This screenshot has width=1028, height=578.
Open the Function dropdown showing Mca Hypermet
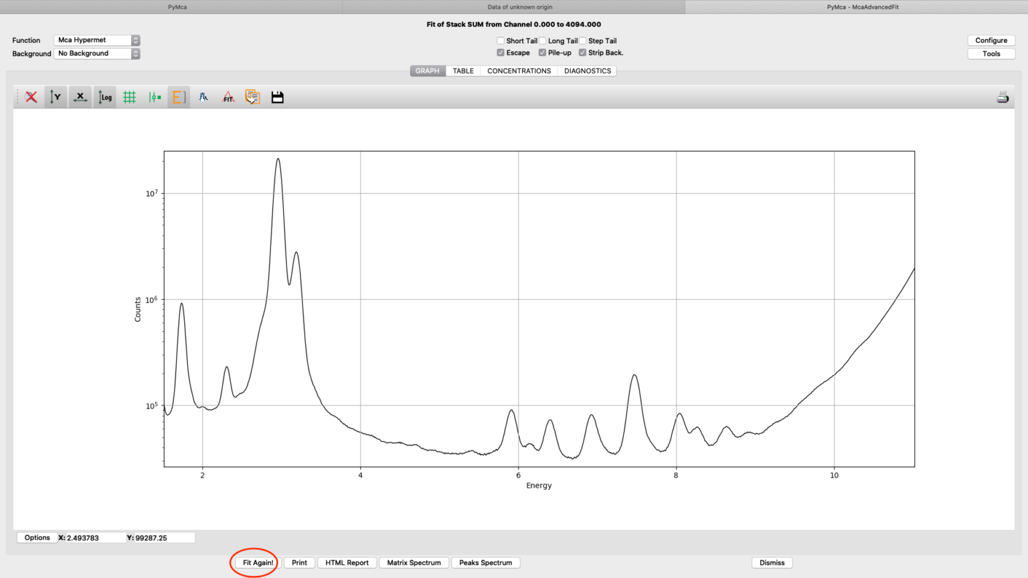click(96, 40)
